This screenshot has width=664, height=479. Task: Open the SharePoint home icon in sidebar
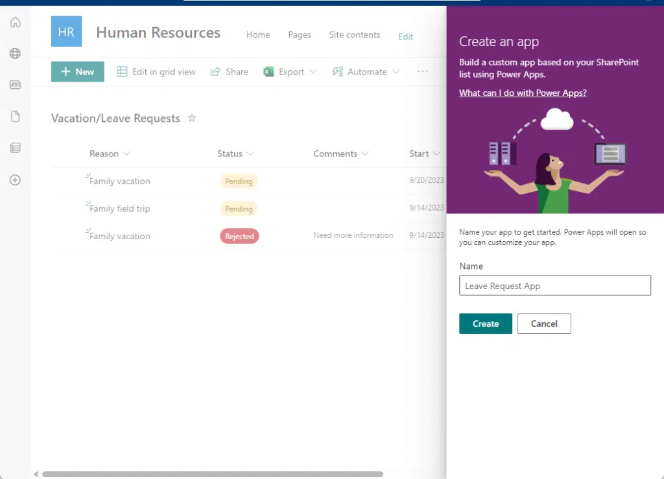coord(16,22)
